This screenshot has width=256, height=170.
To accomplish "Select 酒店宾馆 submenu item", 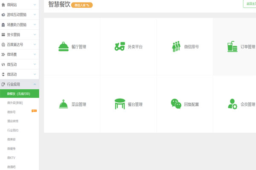I will tap(13, 121).
